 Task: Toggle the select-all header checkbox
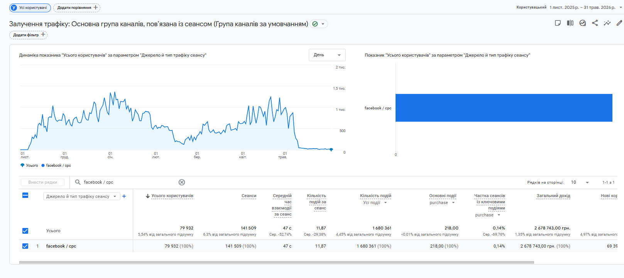25,195
